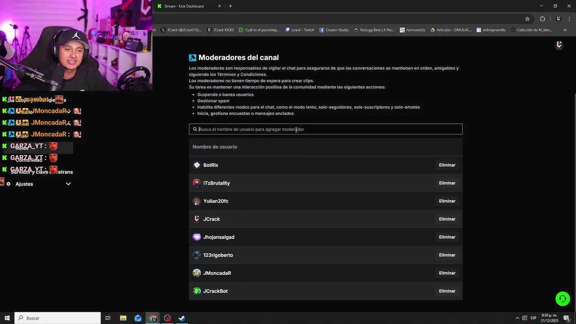Click the 'Nombre de usuario' column header
This screenshot has height=324, width=576.
215,147
